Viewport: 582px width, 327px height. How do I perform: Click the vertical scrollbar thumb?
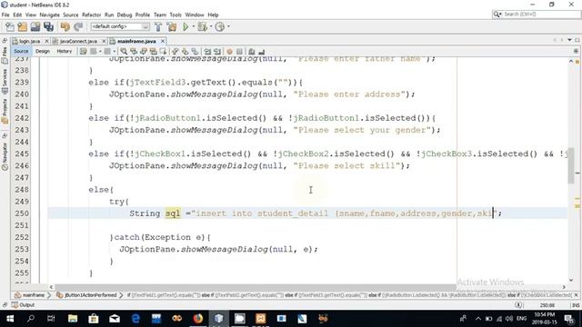571,165
